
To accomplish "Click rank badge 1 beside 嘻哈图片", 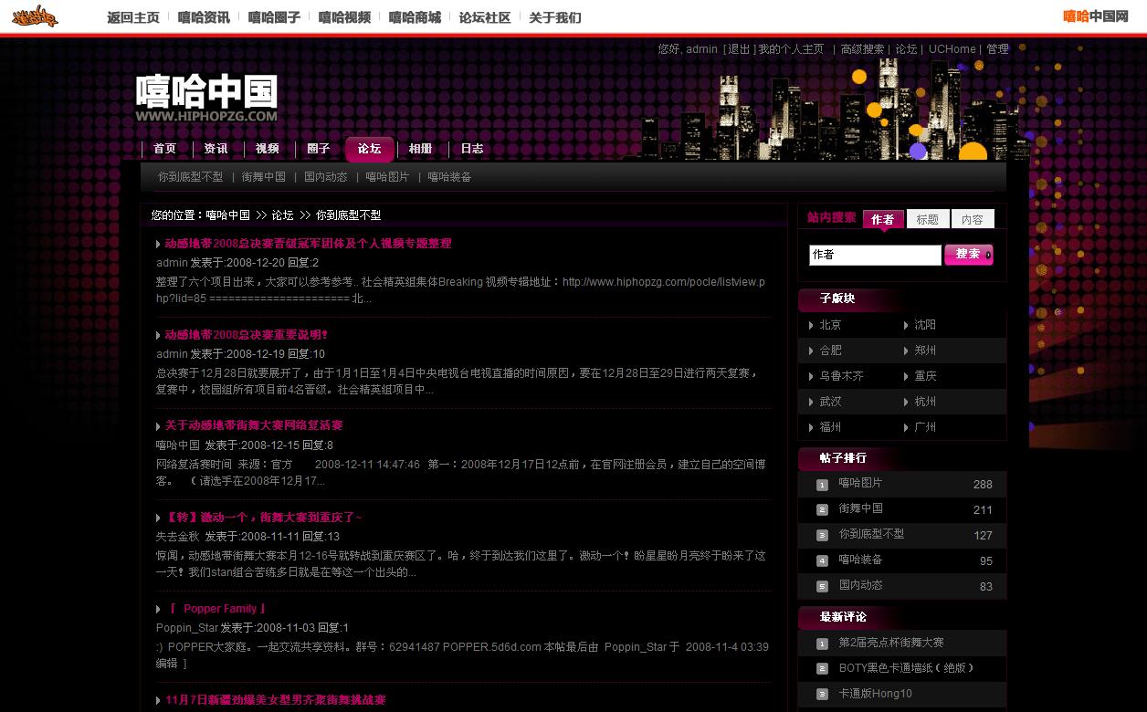I will 822,485.
